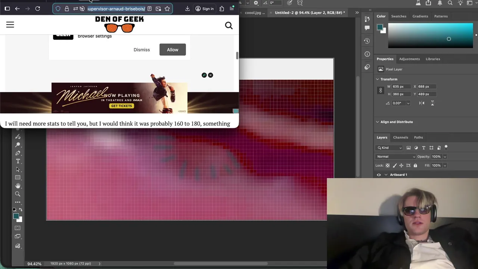Open the Opacity slider dropdown
The image size is (478, 269).
click(x=445, y=157)
